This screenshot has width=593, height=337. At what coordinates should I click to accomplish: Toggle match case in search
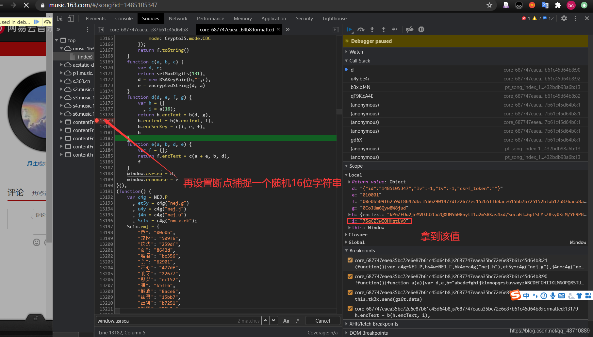coord(286,321)
